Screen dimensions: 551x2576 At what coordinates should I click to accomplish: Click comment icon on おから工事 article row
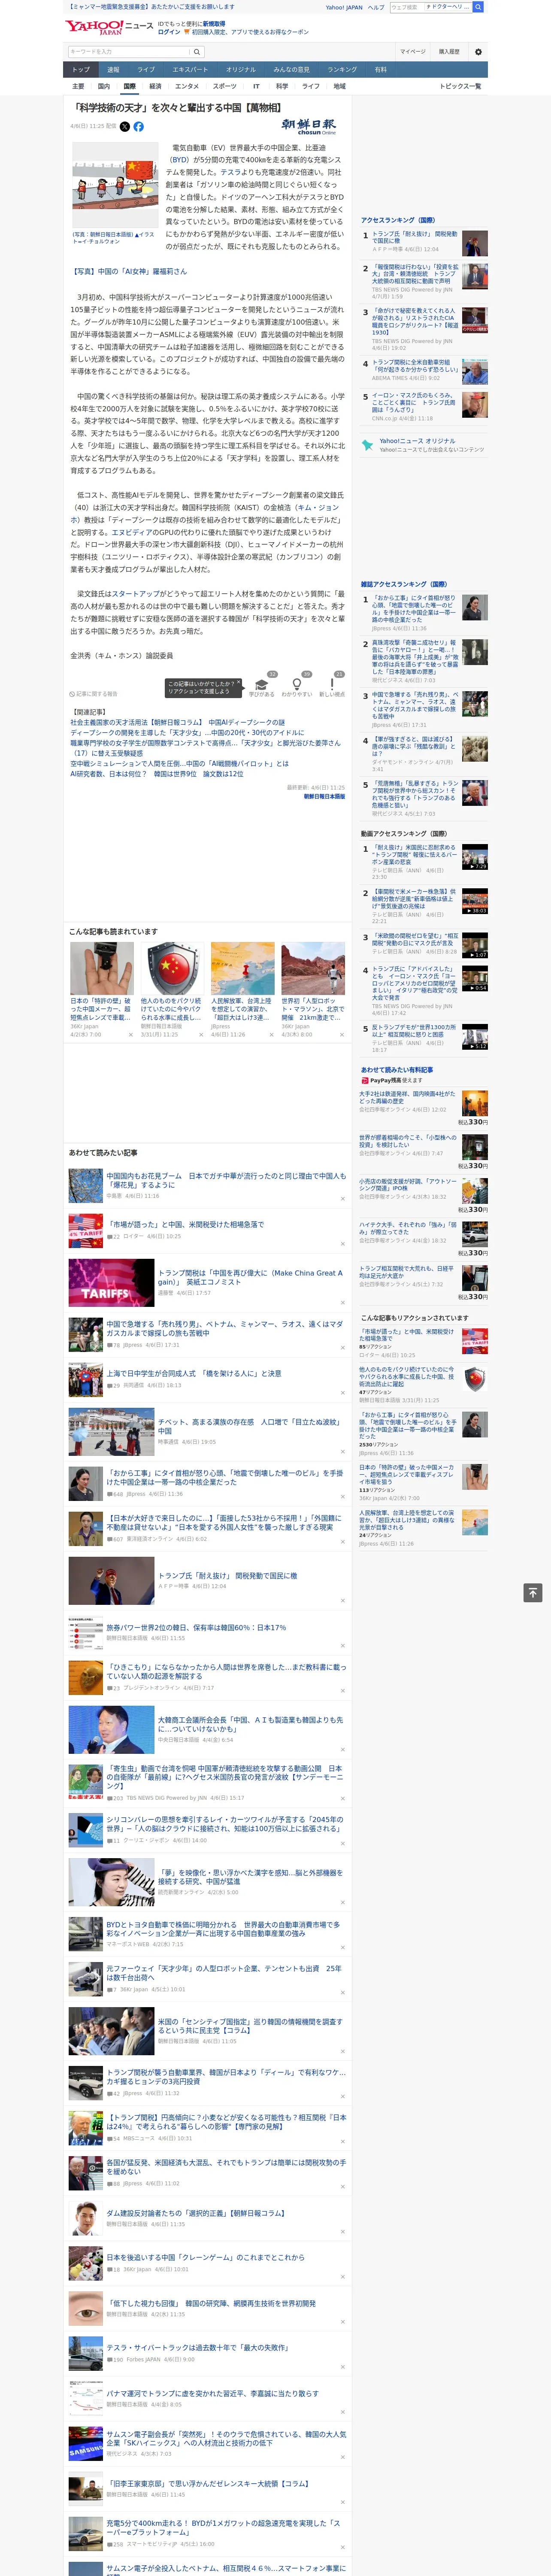tap(110, 1494)
